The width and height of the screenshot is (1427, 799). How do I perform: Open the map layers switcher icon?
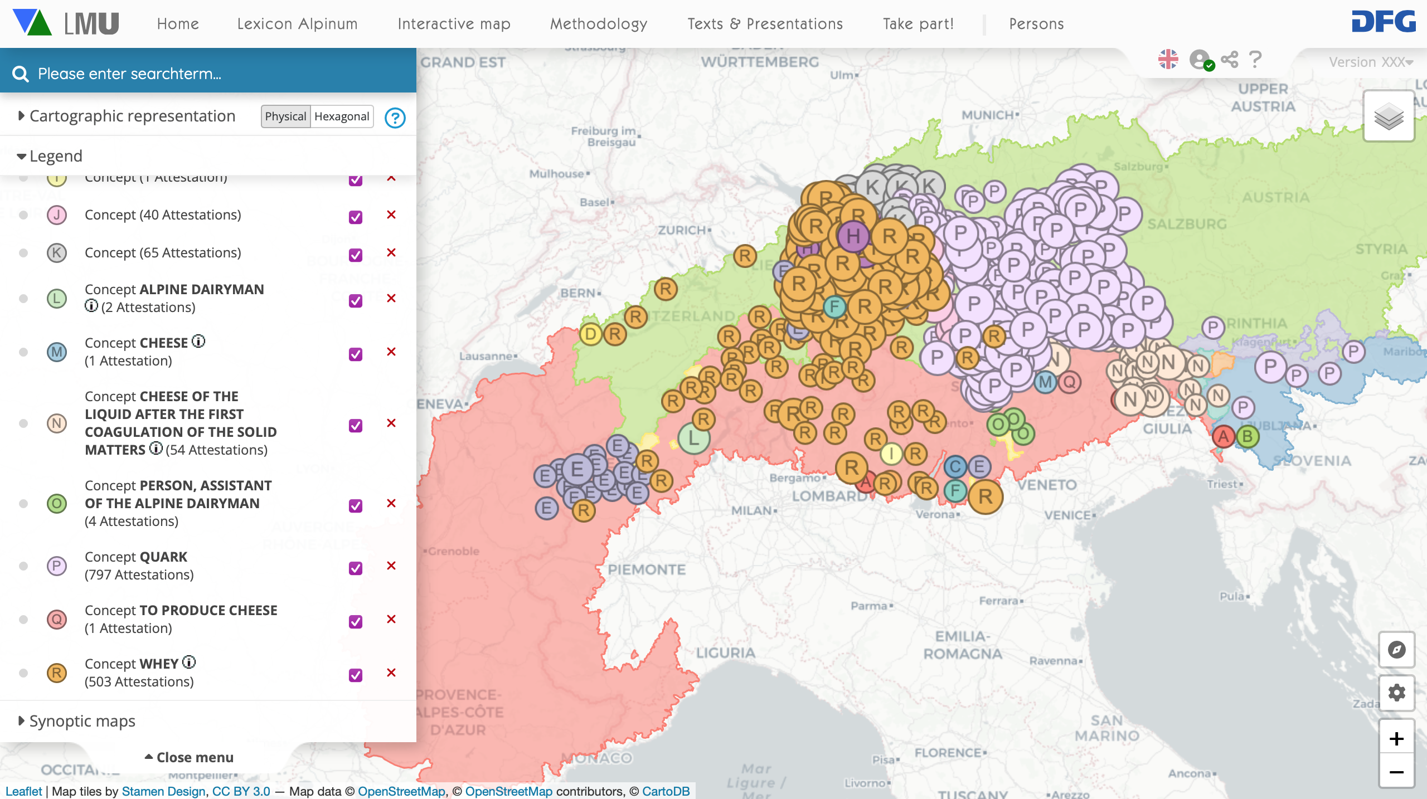click(x=1388, y=117)
